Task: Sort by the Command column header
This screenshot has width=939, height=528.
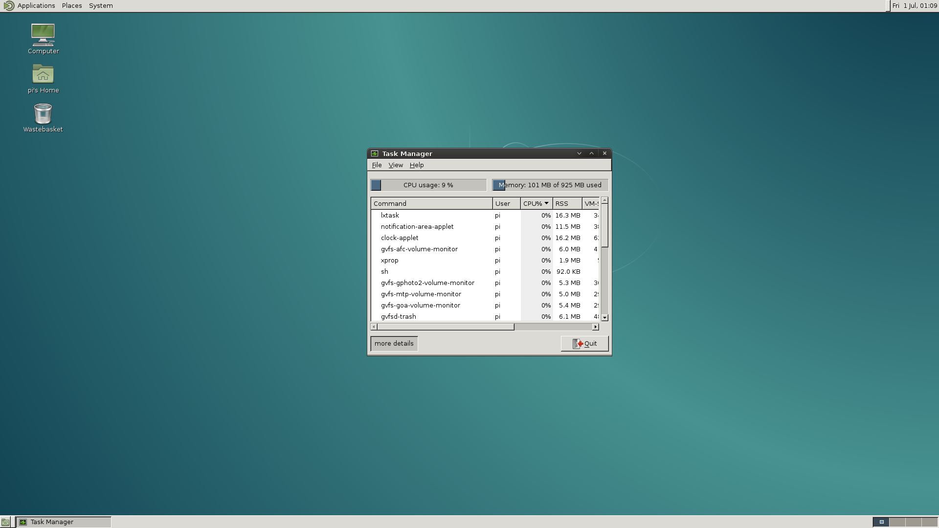Action: (x=431, y=203)
